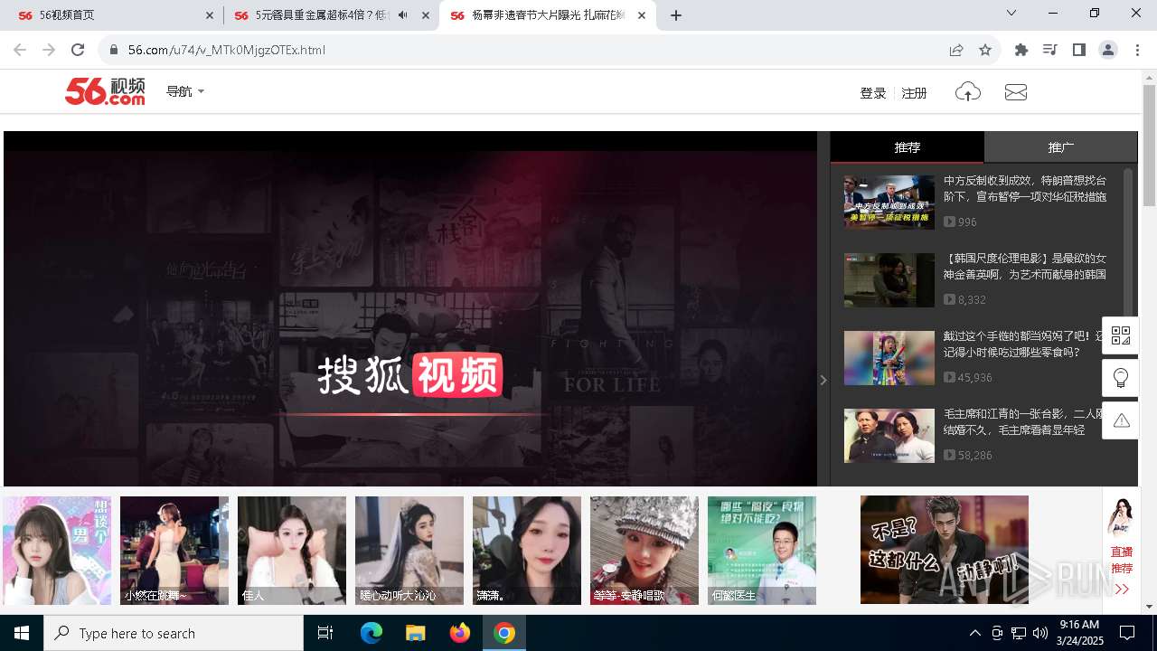Launch Microsoft Edge from taskbar
The height and width of the screenshot is (651, 1157).
tap(372, 633)
